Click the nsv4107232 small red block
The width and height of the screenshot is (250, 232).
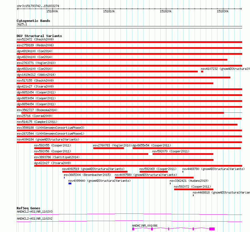pyautogui.click(x=202, y=72)
